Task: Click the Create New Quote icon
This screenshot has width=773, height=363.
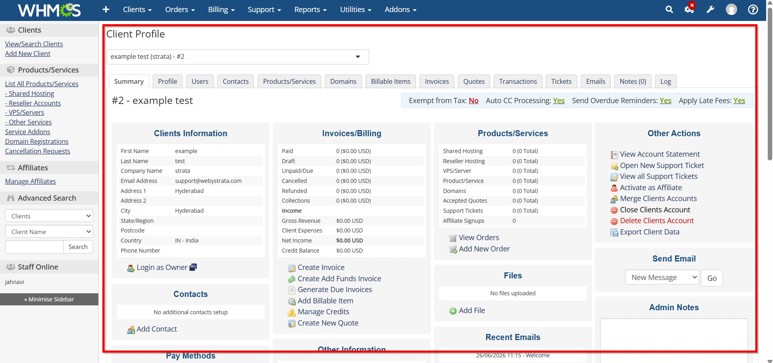Action: 292,324
